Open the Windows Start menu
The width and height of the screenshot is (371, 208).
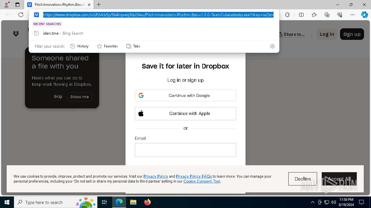(7, 202)
